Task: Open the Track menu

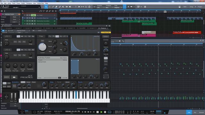Action: 14,4
